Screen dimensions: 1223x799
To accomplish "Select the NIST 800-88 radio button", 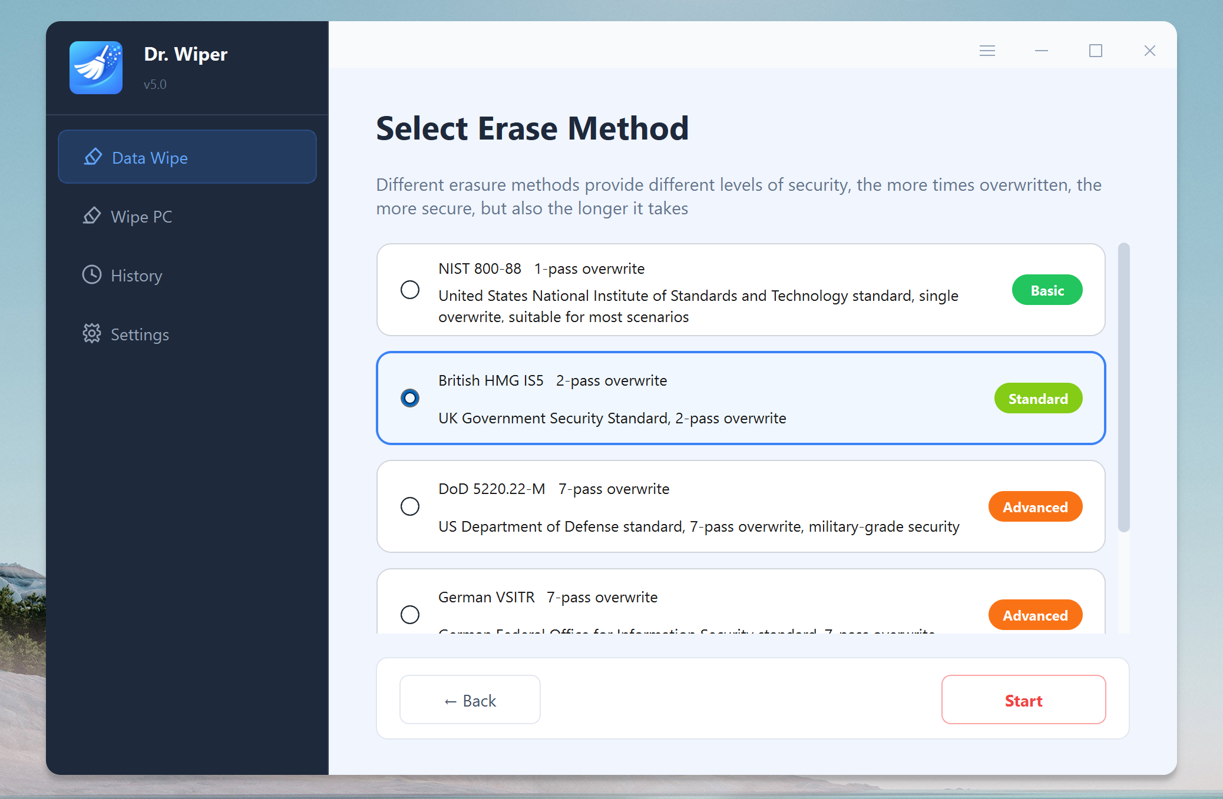I will coord(410,290).
